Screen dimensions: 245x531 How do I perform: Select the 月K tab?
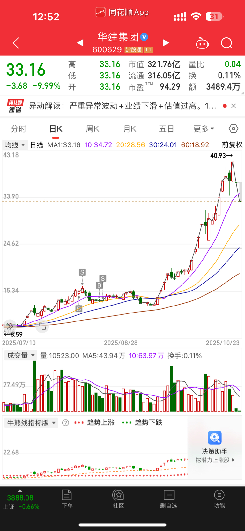130,129
